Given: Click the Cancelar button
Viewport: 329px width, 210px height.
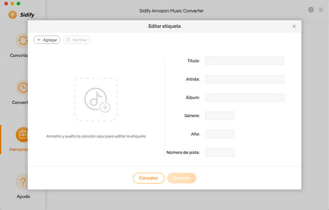Looking at the screenshot, I should [149, 178].
